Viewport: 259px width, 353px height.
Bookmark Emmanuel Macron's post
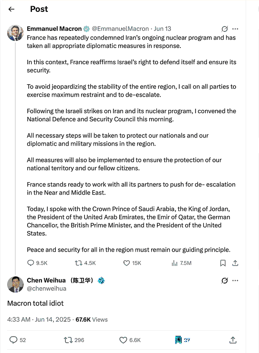click(223, 263)
